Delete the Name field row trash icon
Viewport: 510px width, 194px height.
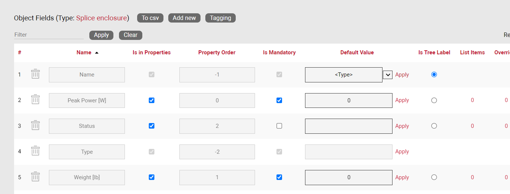pos(35,74)
